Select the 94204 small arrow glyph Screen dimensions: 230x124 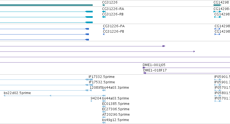(91, 101)
